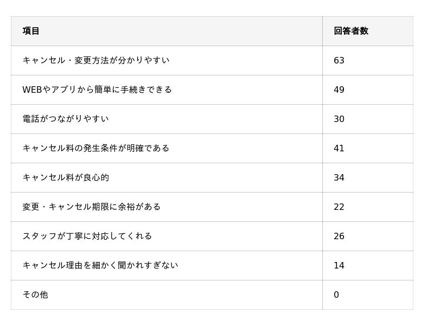Click the value 63 cell
This screenshot has height=326, width=434.
pos(339,60)
